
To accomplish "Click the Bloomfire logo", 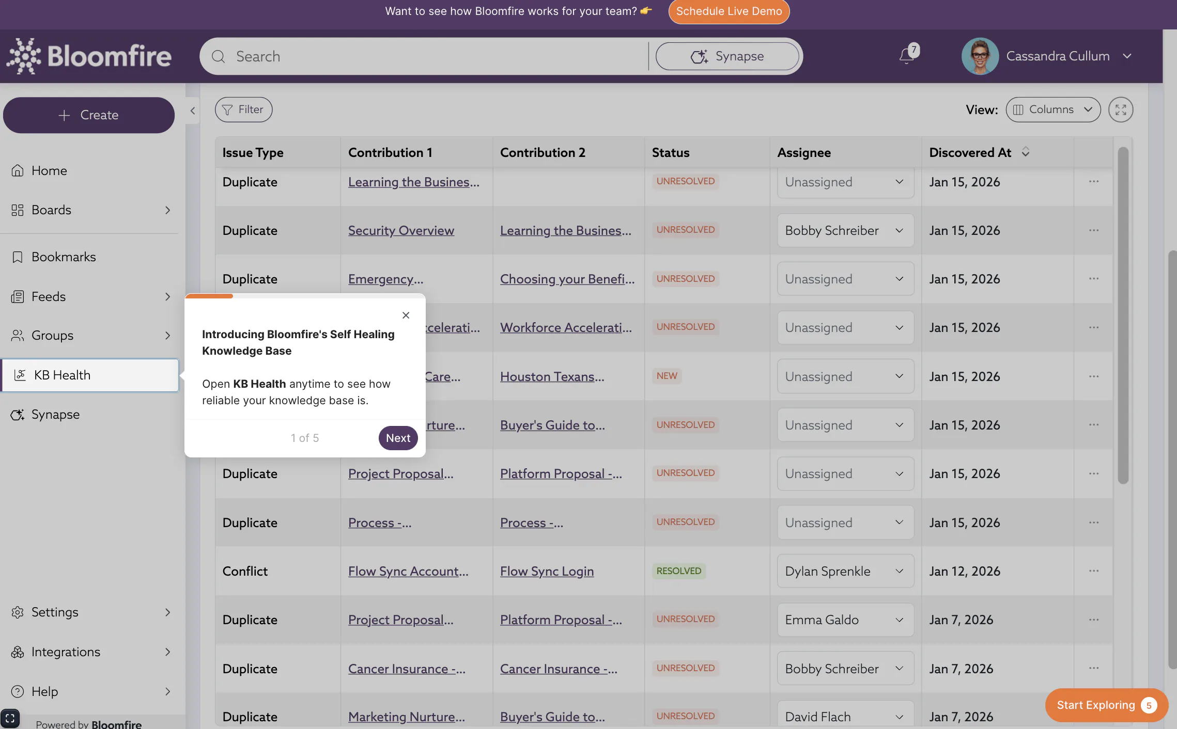I will pyautogui.click(x=88, y=56).
